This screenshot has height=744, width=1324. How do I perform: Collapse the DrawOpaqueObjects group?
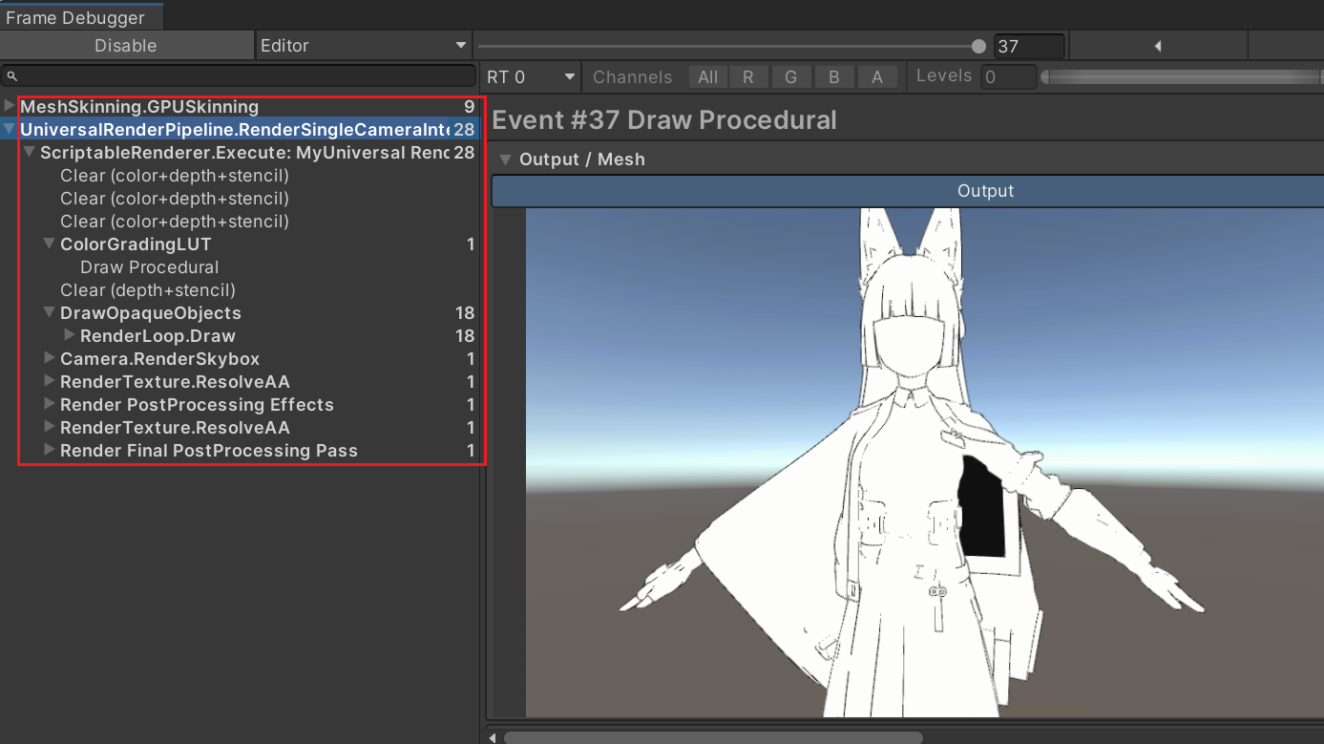pyautogui.click(x=50, y=313)
